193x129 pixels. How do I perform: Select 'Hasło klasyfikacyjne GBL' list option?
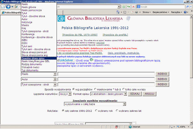39,61
